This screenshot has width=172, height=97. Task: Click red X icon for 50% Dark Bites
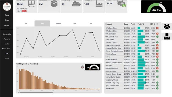click(x=157, y=28)
